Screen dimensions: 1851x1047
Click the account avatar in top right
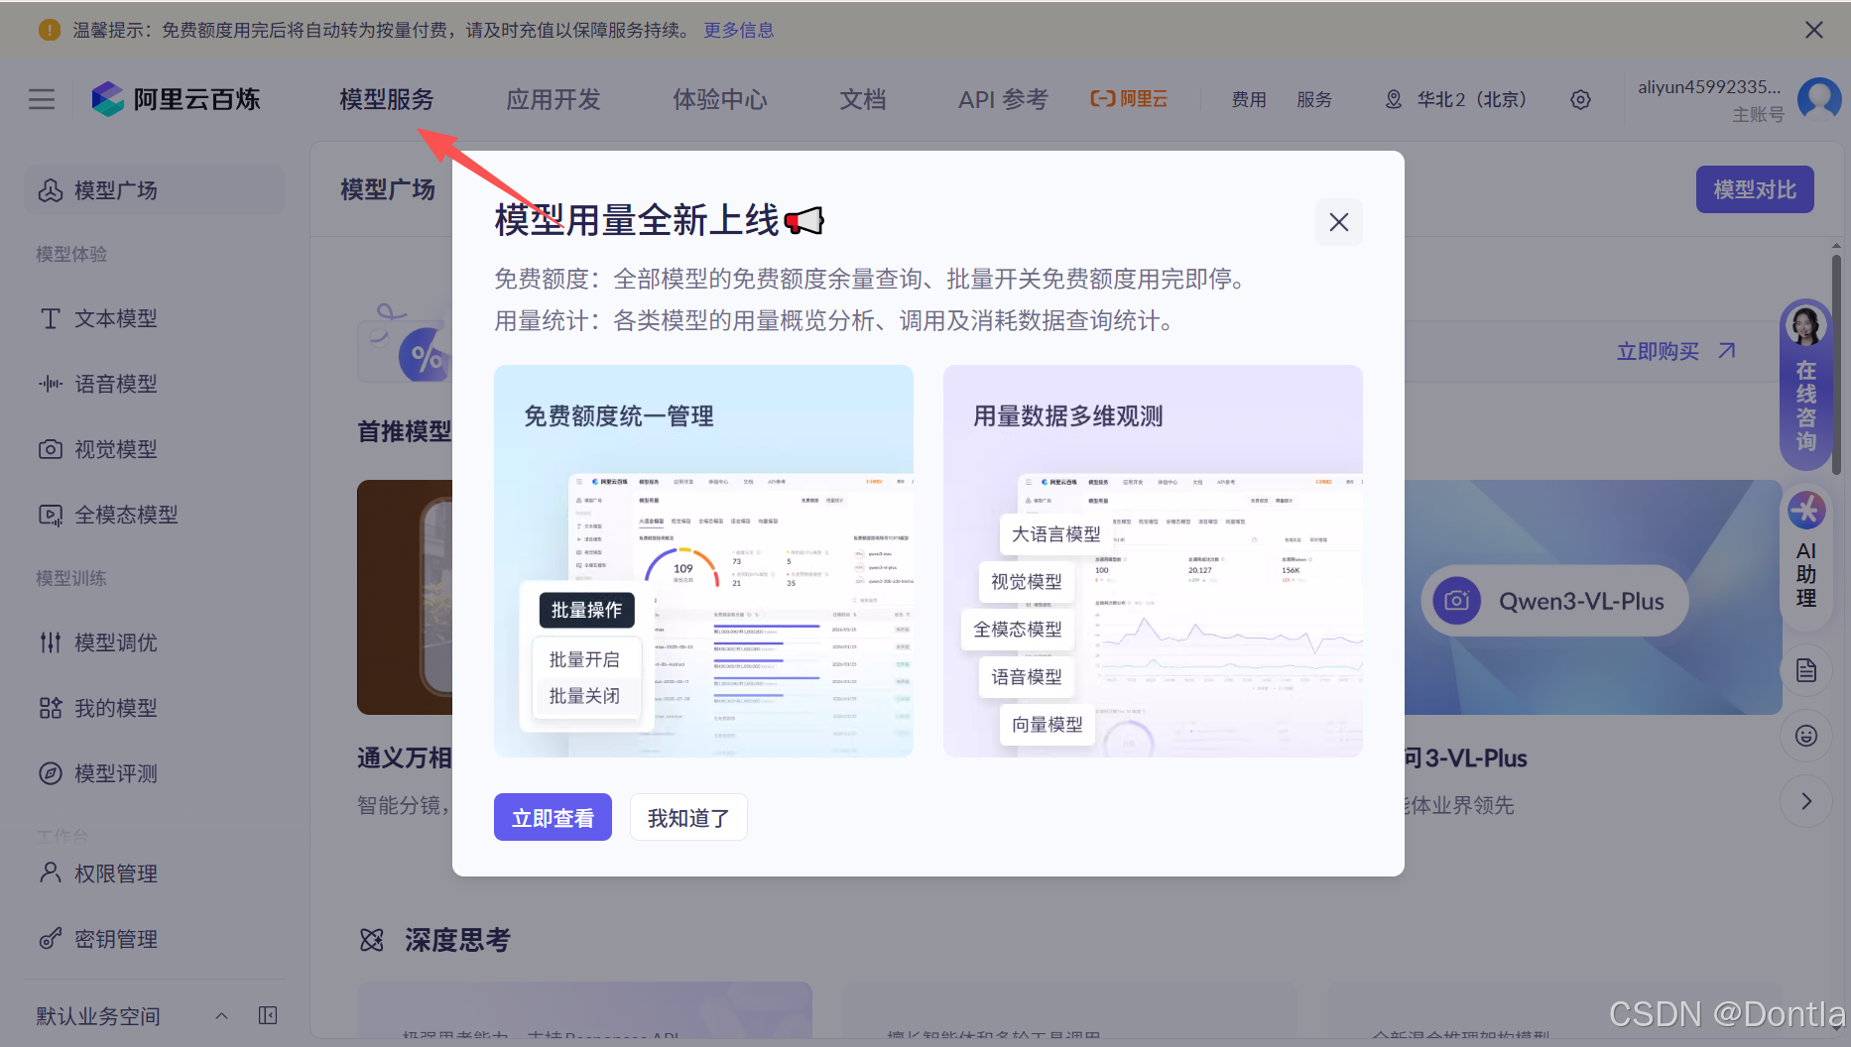(1818, 99)
